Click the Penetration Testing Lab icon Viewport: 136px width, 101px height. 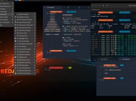tap(16, 25)
